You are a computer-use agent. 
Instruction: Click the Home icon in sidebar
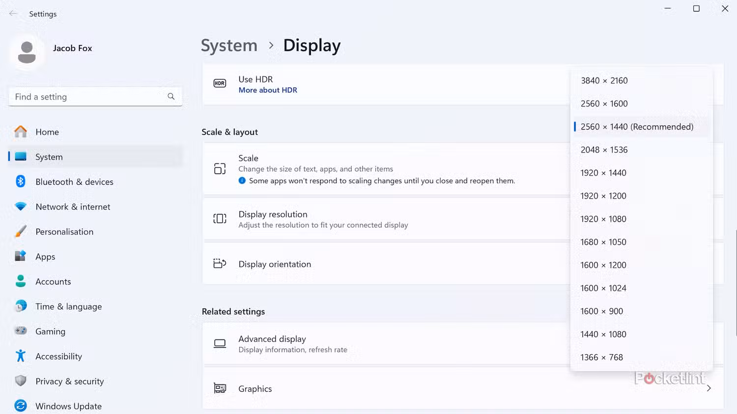pyautogui.click(x=21, y=131)
